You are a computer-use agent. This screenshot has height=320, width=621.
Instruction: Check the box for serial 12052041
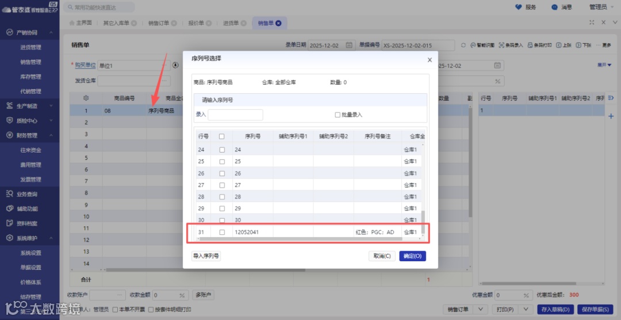coord(222,233)
